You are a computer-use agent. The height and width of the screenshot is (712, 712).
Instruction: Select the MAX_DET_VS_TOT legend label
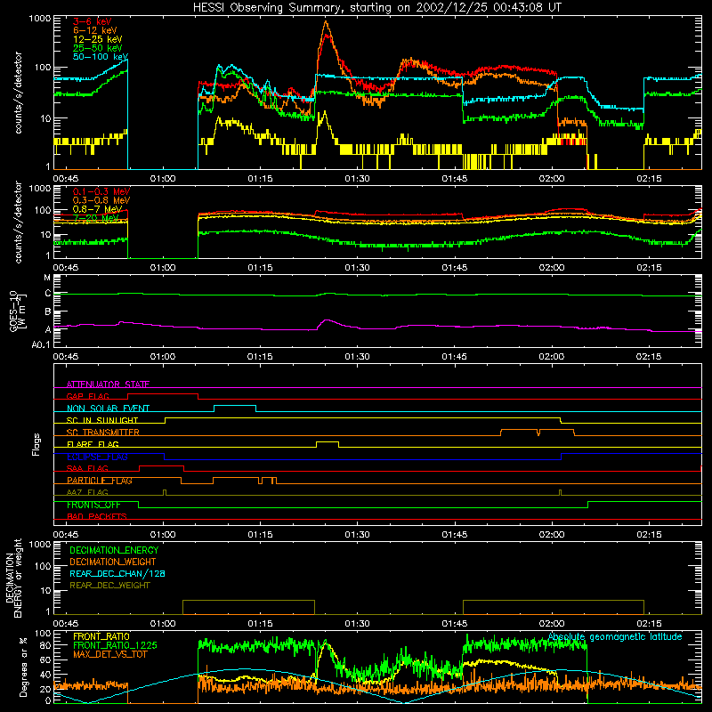click(109, 654)
